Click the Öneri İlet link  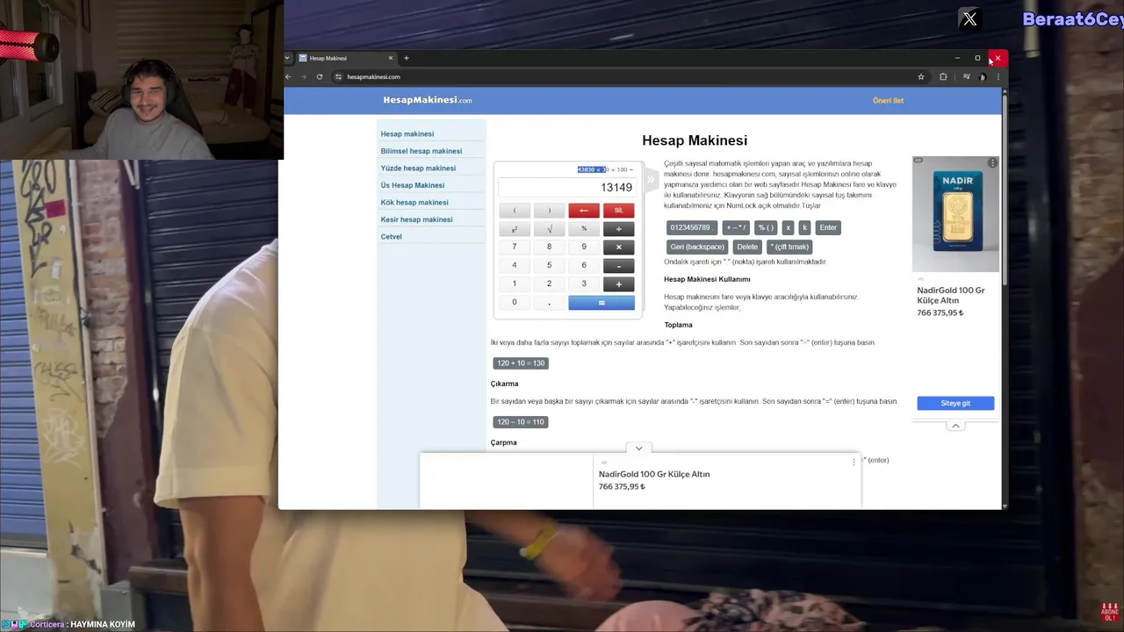888,100
